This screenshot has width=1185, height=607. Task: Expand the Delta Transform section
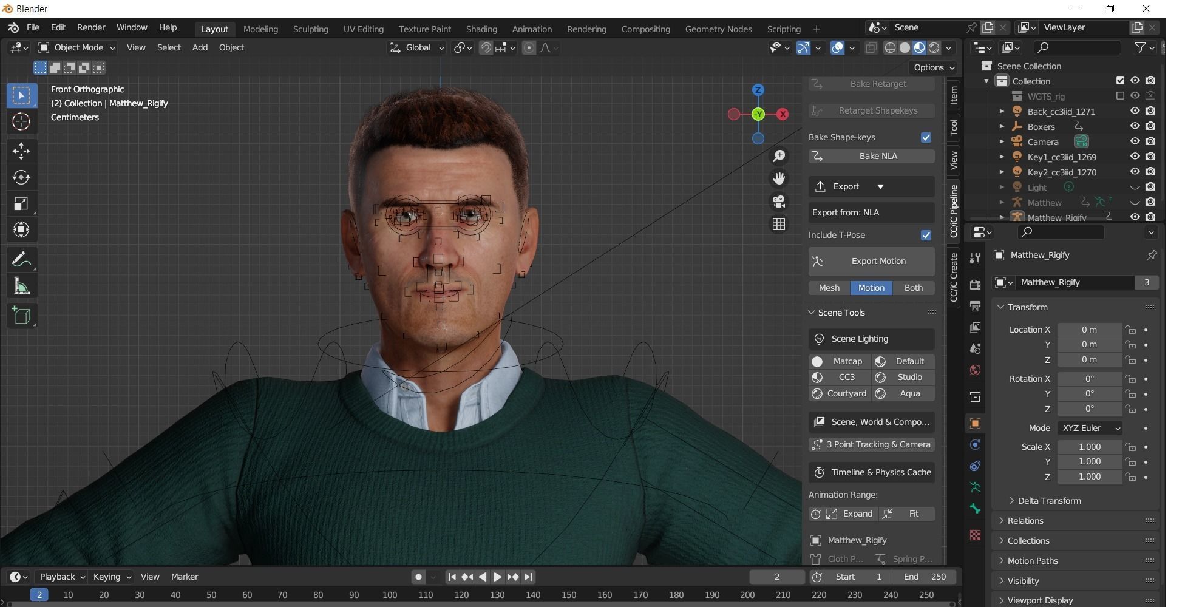pyautogui.click(x=1049, y=501)
